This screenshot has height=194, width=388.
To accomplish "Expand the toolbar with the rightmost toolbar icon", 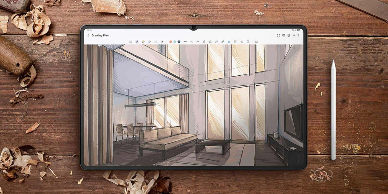I will [x=256, y=42].
